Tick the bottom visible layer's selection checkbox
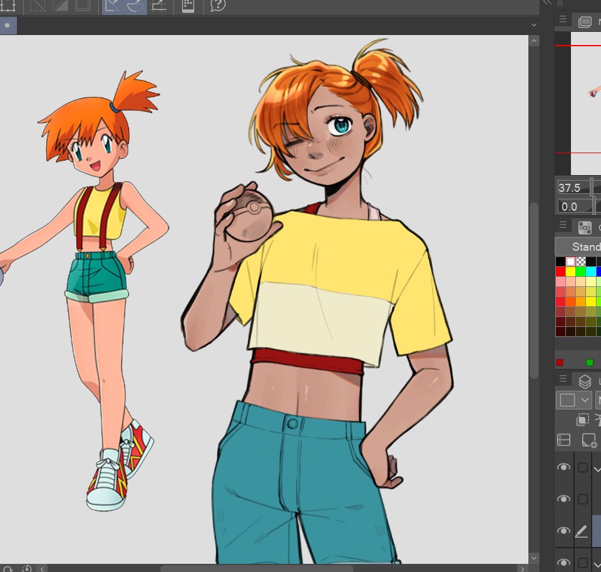Screen dimensions: 601x572 [583, 563]
